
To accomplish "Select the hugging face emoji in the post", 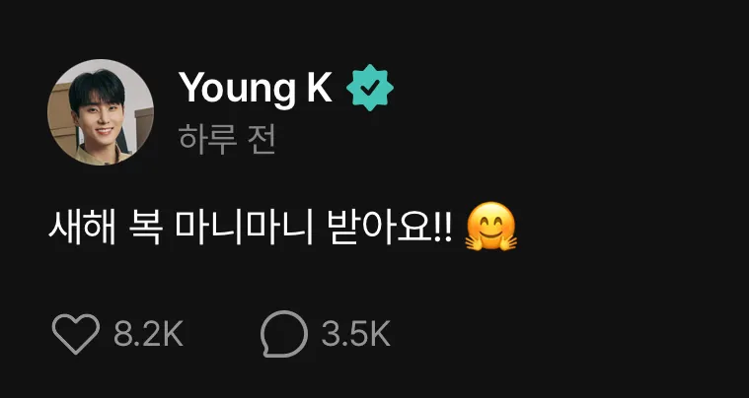I will coord(490,227).
